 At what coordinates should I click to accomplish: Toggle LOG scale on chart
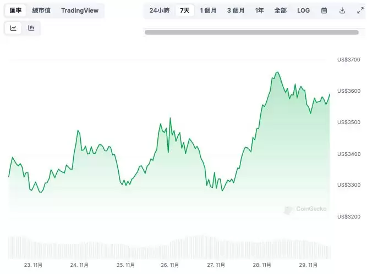click(x=303, y=10)
